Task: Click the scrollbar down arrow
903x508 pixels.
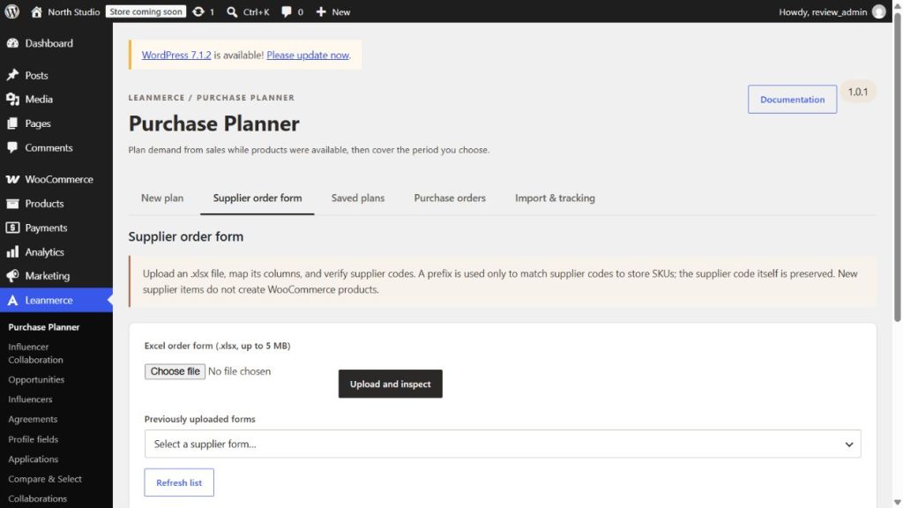Action: tap(897, 502)
